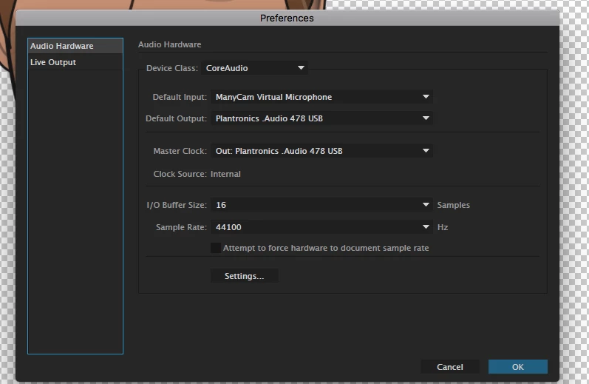Screen dimensions: 589x384
Task: Click the Device Class label
Action: tap(172, 68)
